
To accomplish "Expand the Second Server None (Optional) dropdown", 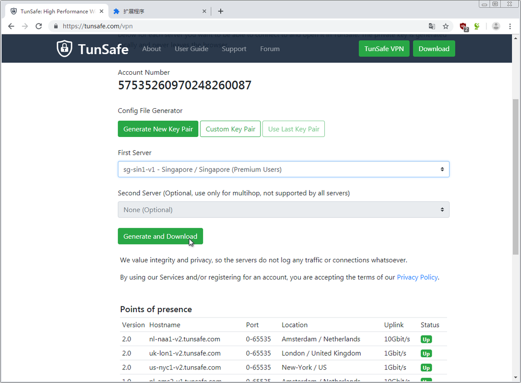I will pos(284,210).
